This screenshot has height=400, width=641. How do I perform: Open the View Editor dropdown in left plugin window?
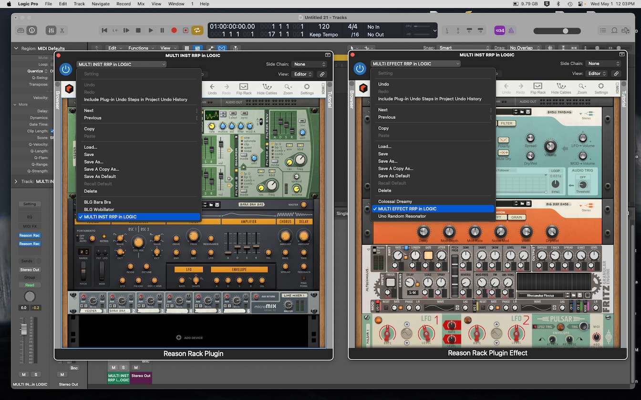pos(303,74)
